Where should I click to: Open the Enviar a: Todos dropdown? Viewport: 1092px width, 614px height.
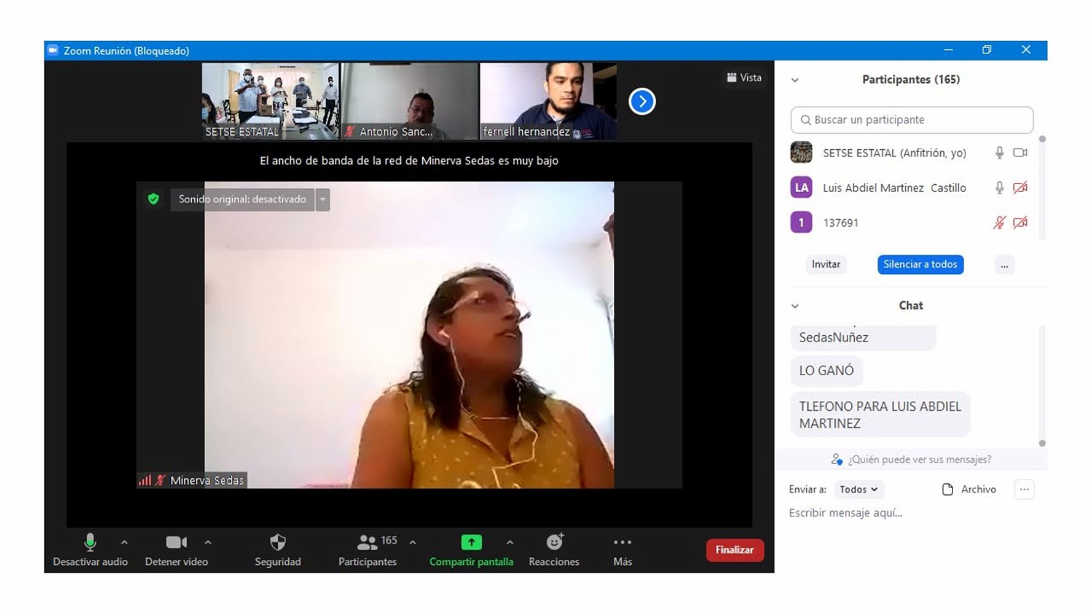click(x=858, y=489)
